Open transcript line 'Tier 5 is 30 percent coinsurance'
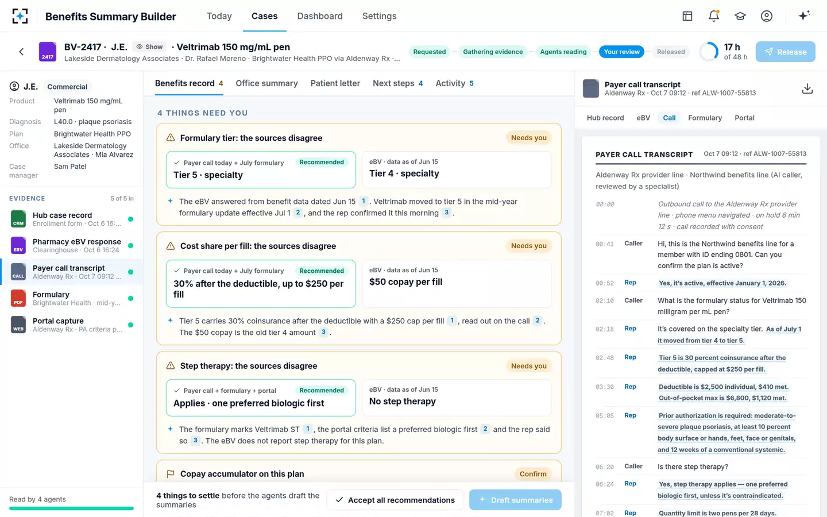This screenshot has width=827, height=517. [722, 363]
